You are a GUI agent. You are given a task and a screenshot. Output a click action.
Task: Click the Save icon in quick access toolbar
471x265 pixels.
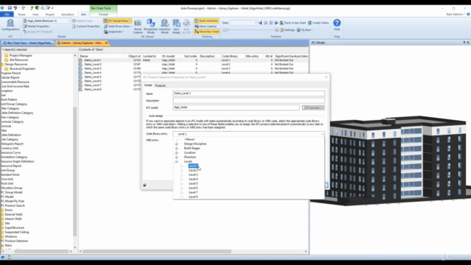pos(10,8)
